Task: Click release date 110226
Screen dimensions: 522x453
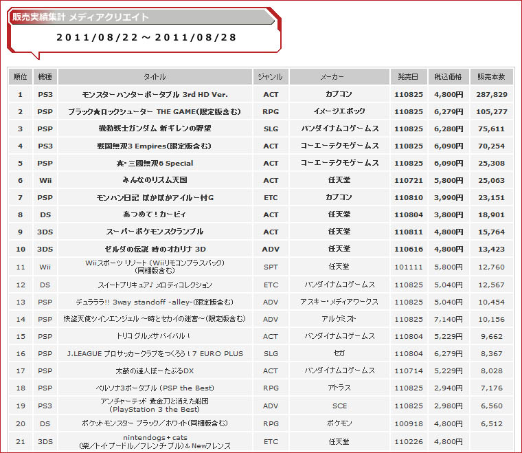Action: pos(409,442)
